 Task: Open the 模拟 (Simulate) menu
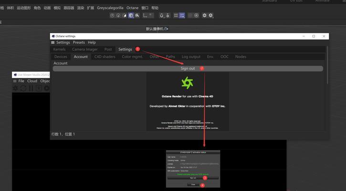[57, 8]
